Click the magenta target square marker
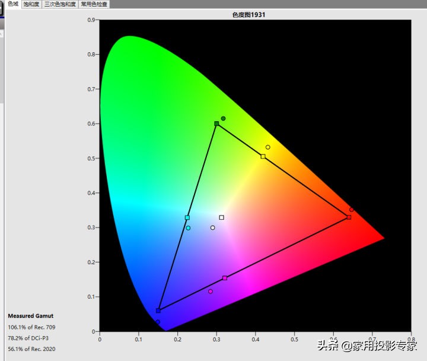427x361 pixels. [x=225, y=278]
